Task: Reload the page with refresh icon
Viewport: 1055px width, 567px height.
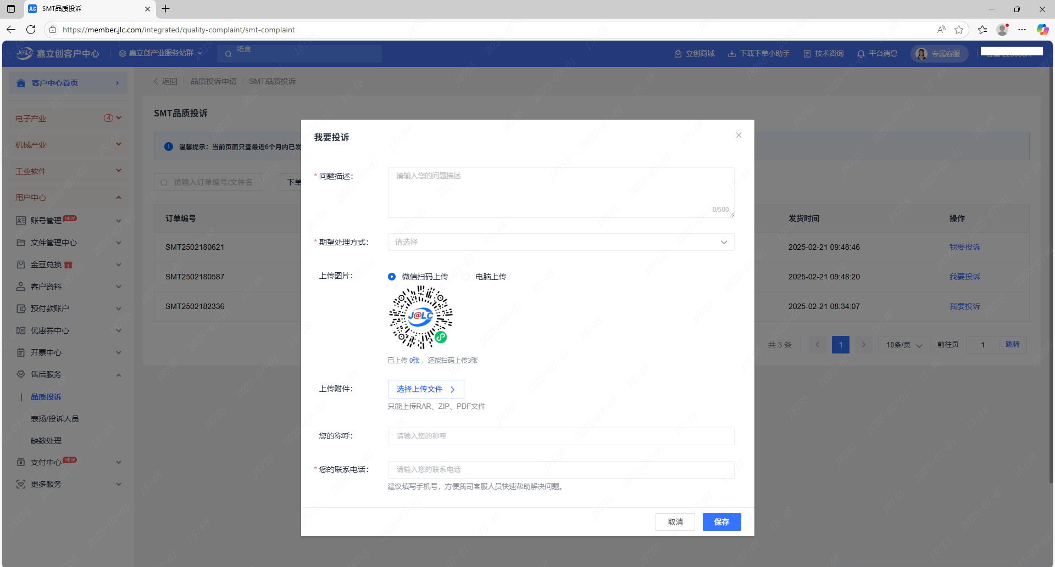Action: click(31, 30)
